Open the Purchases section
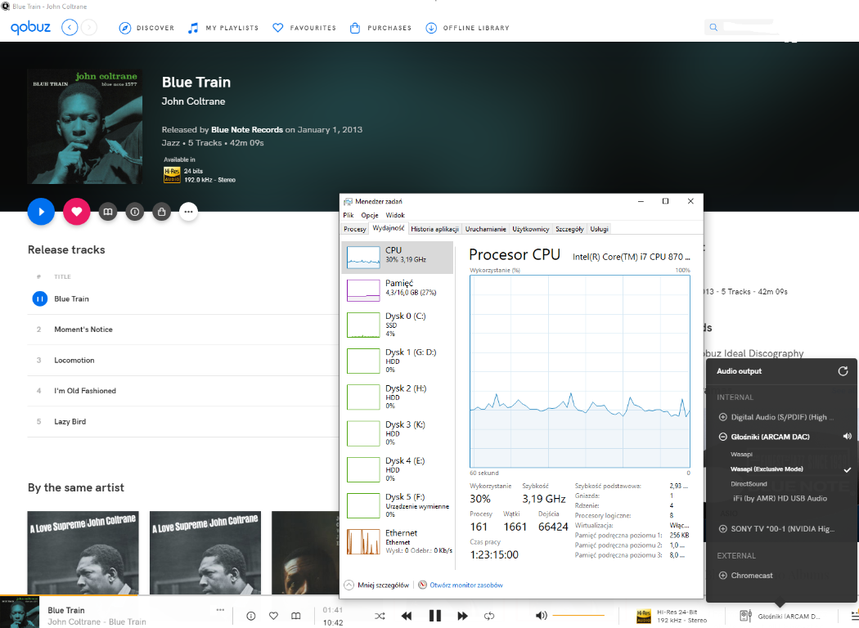 pyautogui.click(x=380, y=28)
